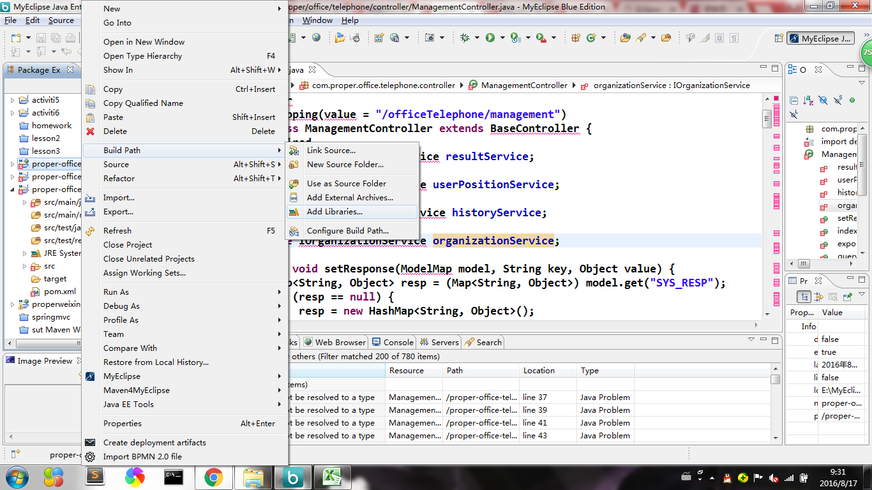The height and width of the screenshot is (490, 872).
Task: Click the camera capture toolbar icon
Action: (430, 38)
